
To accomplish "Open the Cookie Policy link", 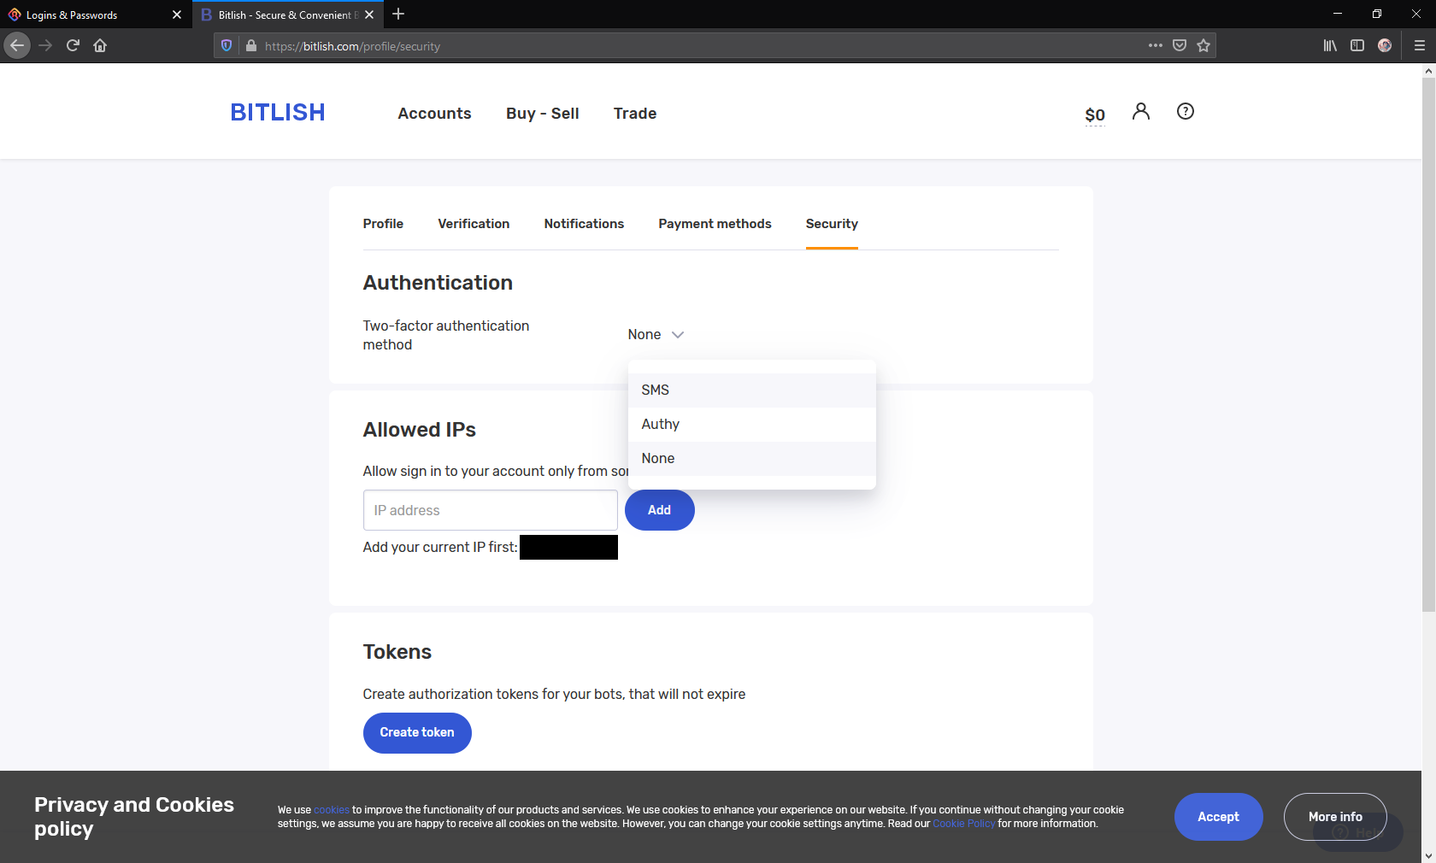I will [963, 824].
